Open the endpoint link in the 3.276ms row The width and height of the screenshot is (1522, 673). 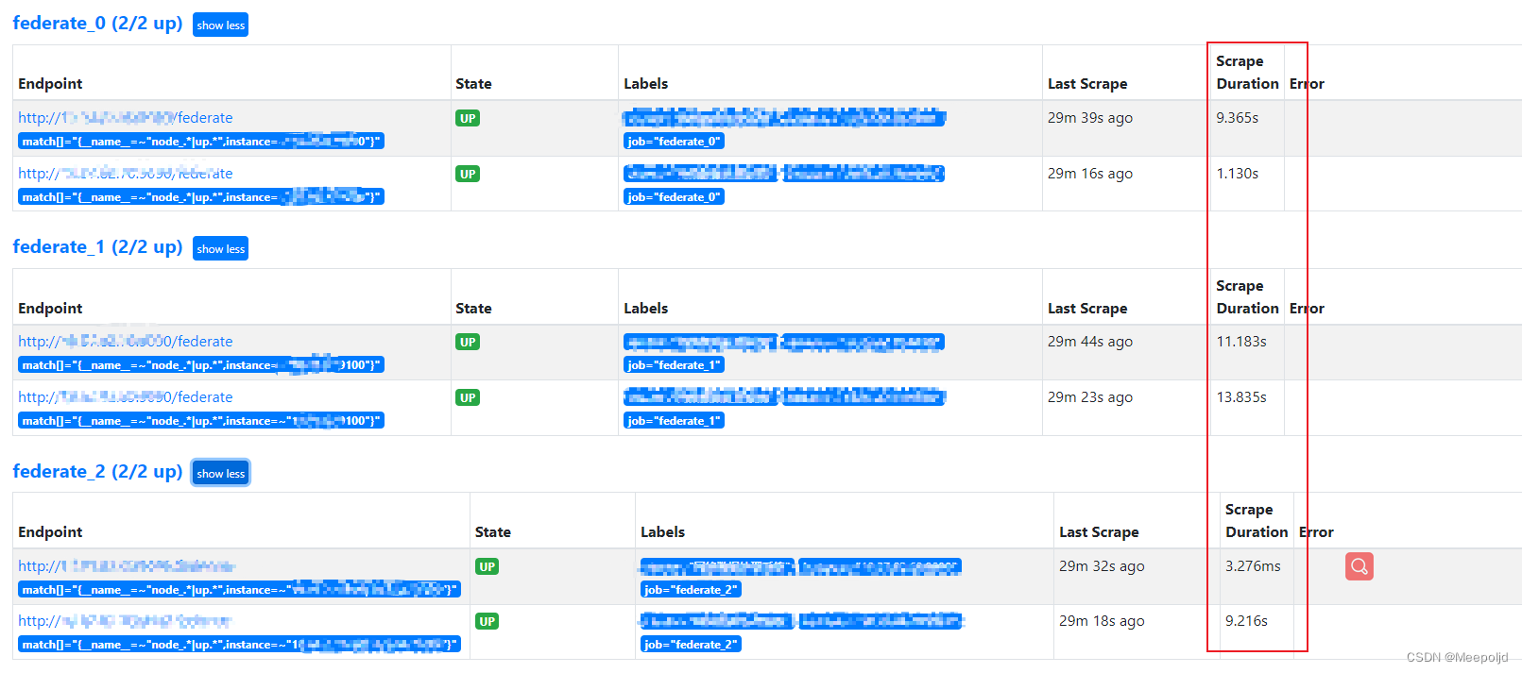tap(126, 566)
